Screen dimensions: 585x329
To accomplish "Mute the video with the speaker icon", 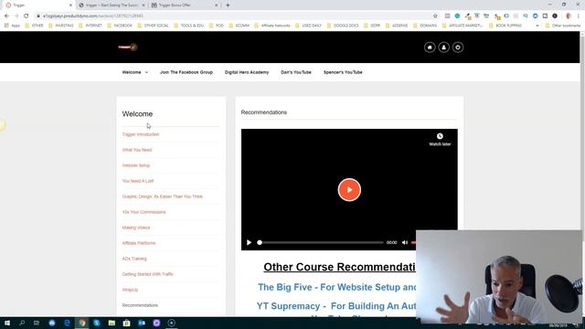I will point(405,242).
